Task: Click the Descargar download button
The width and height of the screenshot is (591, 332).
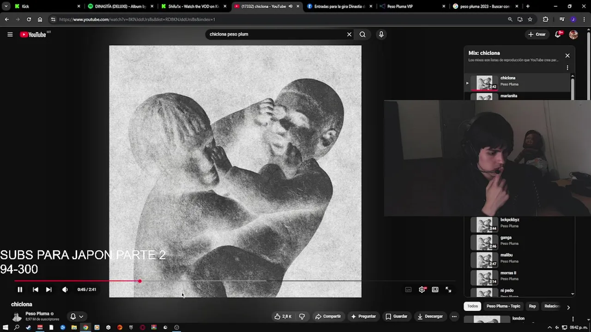Action: 430,316
